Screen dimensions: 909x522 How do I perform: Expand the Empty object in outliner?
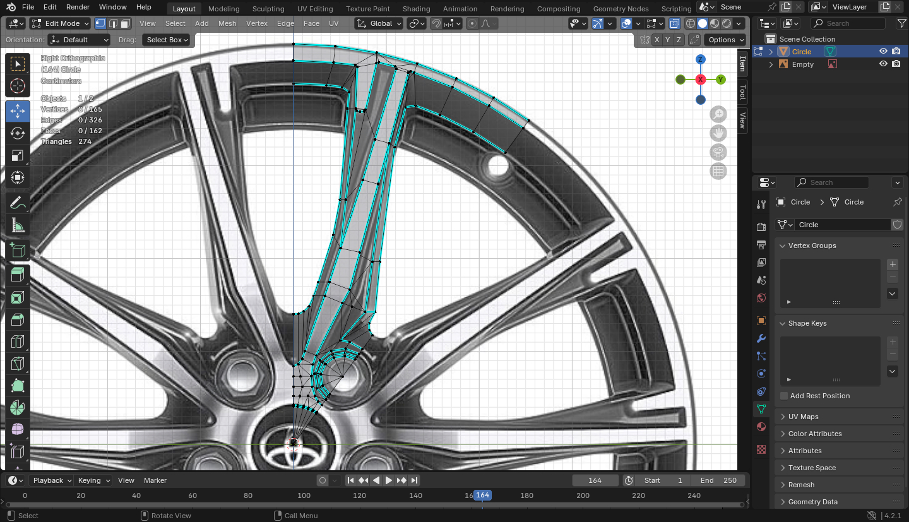coord(771,64)
